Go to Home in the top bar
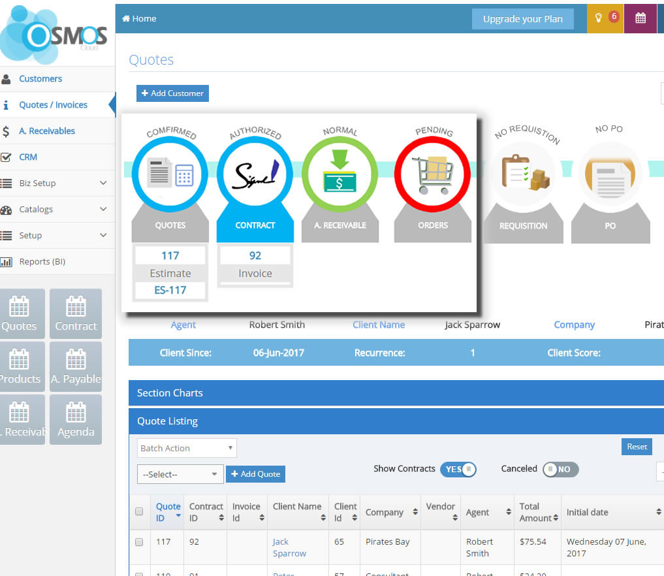The height and width of the screenshot is (576, 664). 138,18
